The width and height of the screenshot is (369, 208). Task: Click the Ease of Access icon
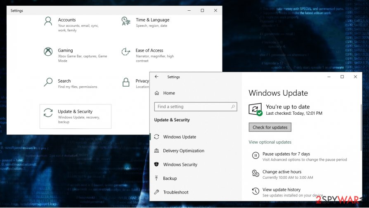pyautogui.click(x=125, y=52)
